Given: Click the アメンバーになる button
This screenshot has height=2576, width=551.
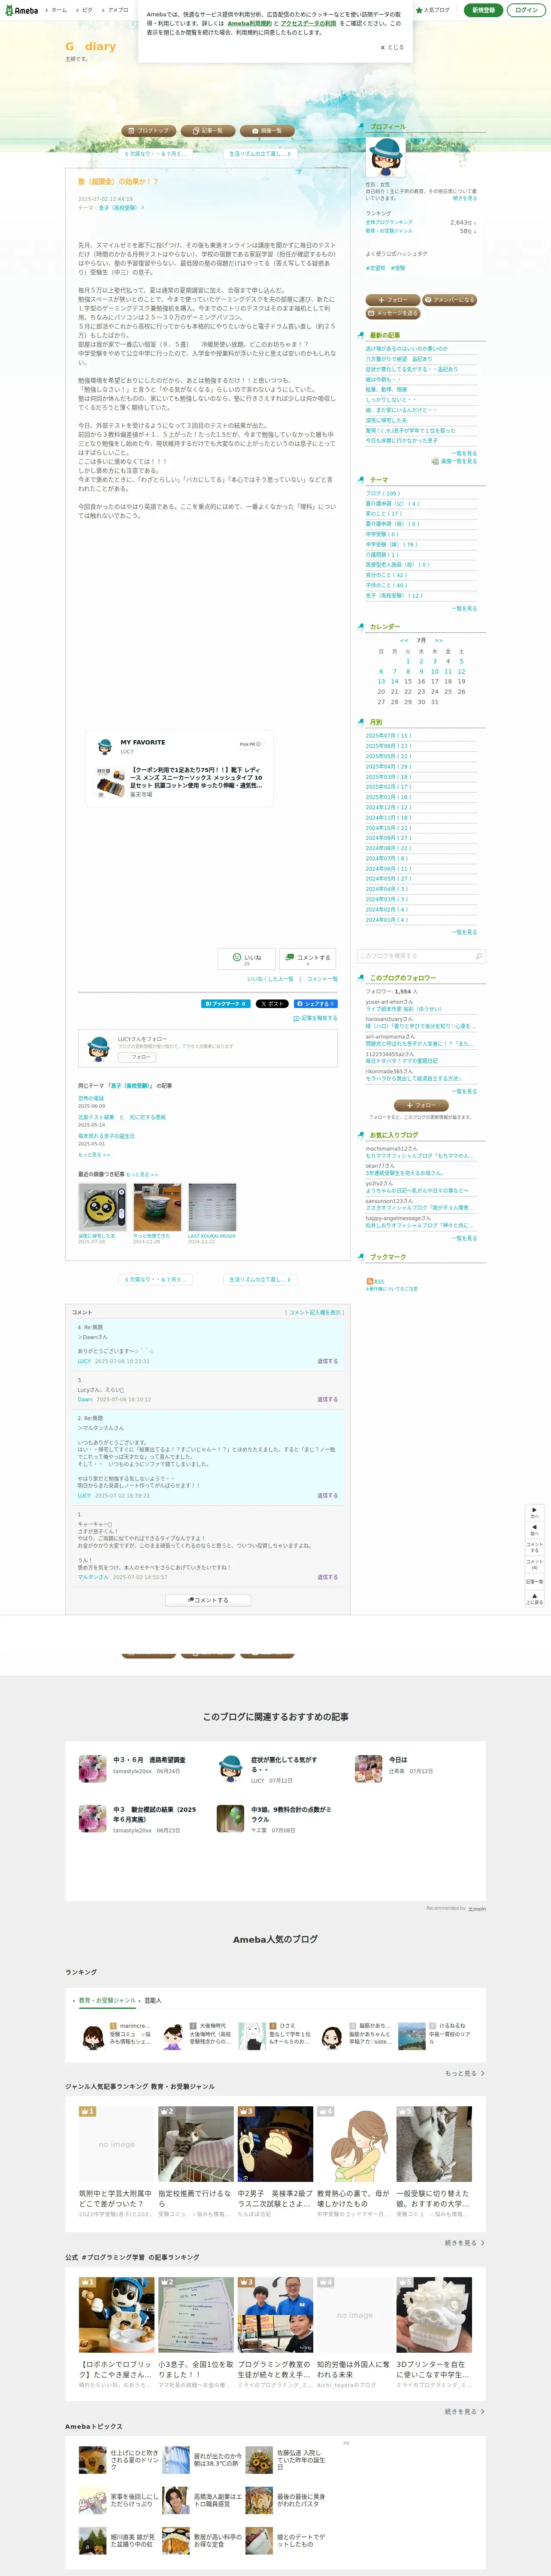Looking at the screenshot, I should pos(450,300).
